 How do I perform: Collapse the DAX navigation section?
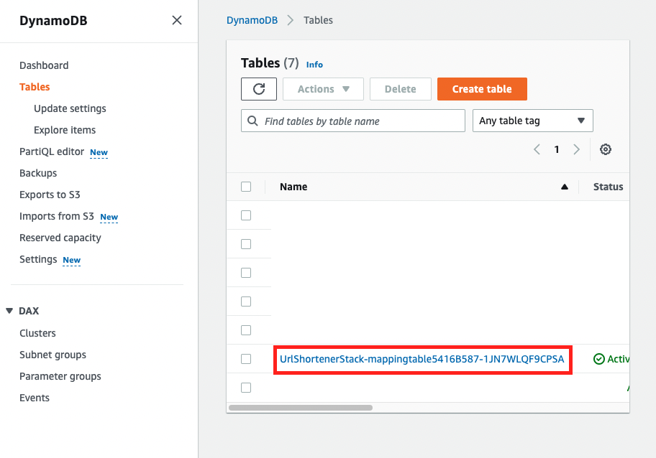pos(9,311)
